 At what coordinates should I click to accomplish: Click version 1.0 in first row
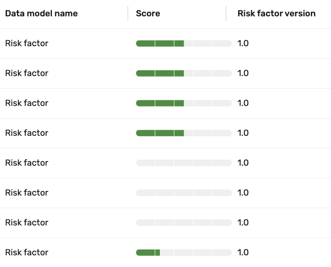pos(243,43)
